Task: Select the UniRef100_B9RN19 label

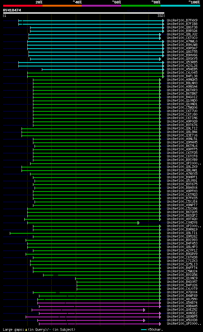Action: point(182,230)
